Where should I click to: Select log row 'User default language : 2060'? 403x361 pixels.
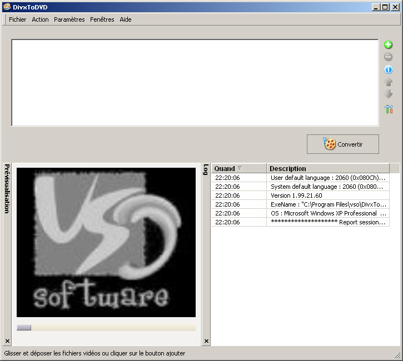300,178
